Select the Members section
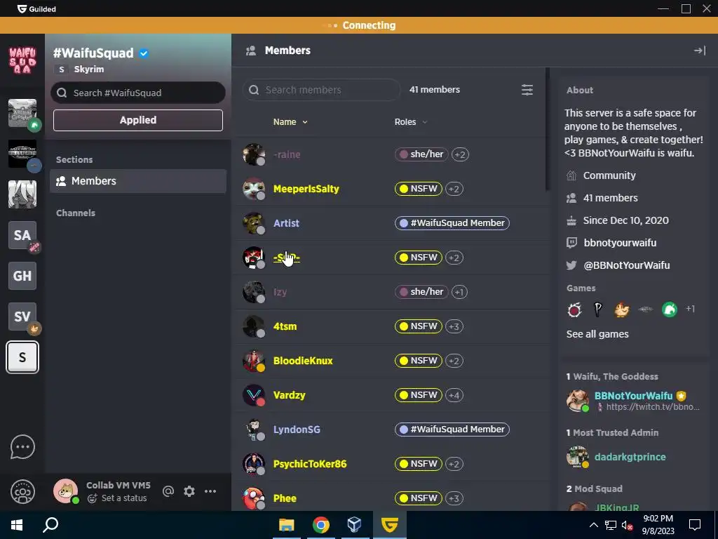Viewport: 718px width, 539px height. [x=138, y=181]
